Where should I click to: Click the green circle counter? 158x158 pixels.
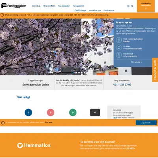click(x=73, y=113)
